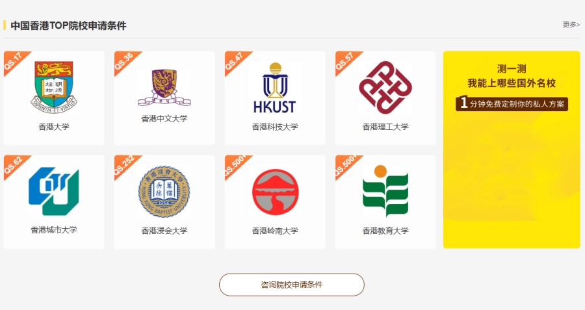This screenshot has width=585, height=310.
Task: Open the 香港大学 crest logo
Action: (x=54, y=88)
